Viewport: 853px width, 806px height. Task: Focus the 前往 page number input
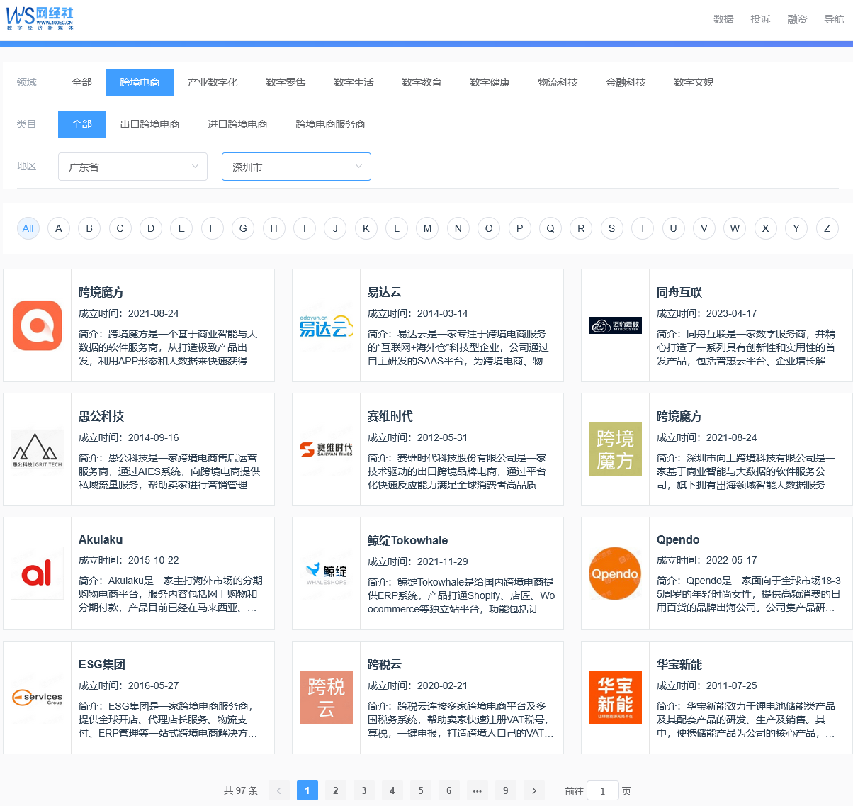click(603, 791)
